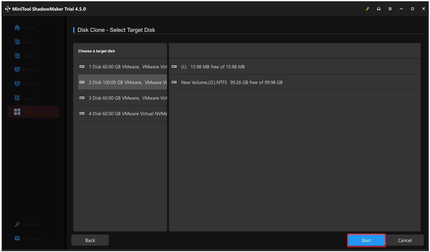Click the MiniTool ShadowMaker logo icon

tap(8, 9)
